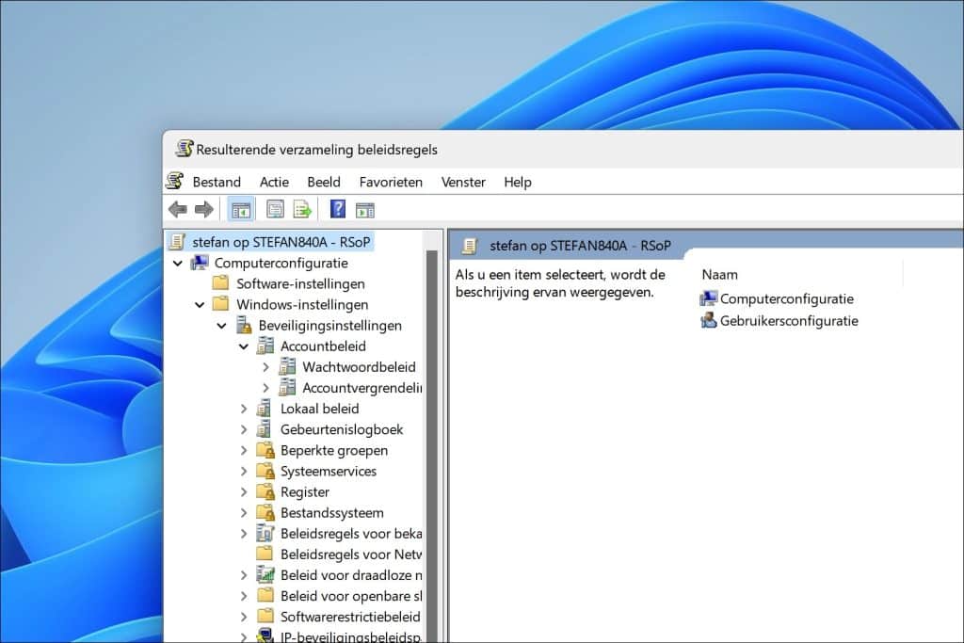Click the Wachtwoordbeleid icon
This screenshot has height=643, width=964.
point(287,367)
